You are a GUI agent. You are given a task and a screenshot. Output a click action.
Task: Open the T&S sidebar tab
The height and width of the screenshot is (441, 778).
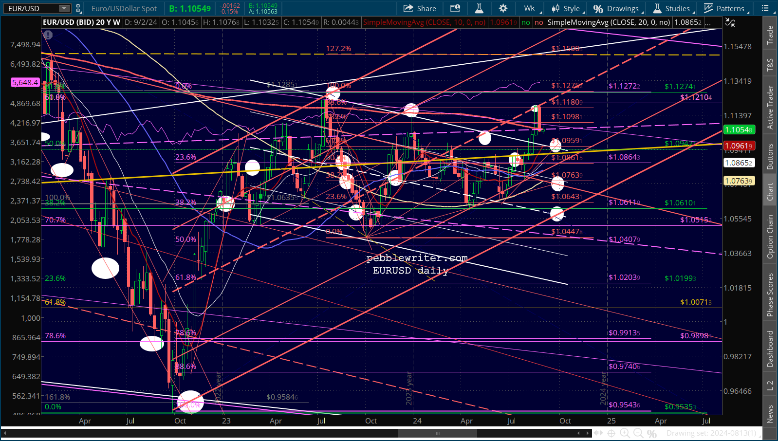(770, 65)
